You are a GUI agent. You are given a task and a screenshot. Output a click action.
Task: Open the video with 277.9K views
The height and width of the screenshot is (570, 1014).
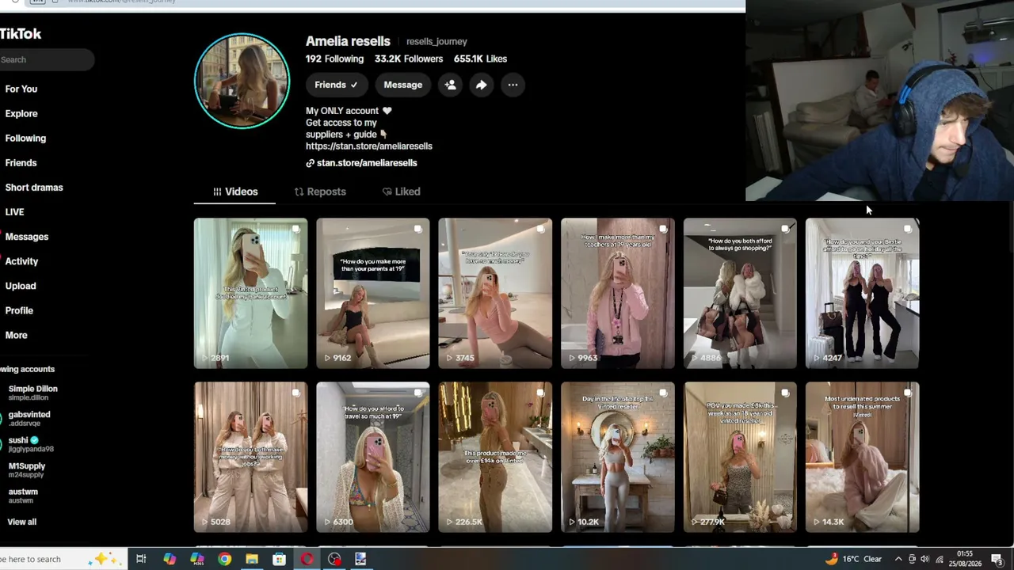(x=740, y=458)
